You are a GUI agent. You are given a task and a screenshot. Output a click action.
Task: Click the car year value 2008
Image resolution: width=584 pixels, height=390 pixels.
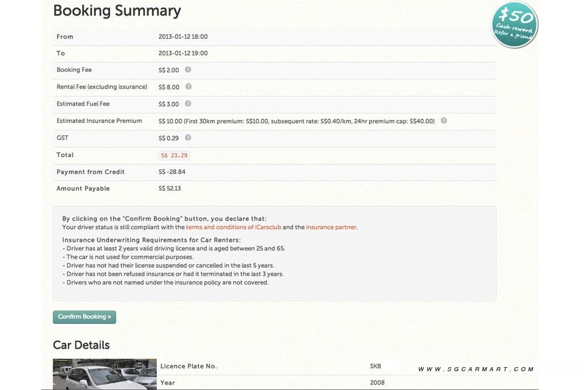pyautogui.click(x=377, y=383)
